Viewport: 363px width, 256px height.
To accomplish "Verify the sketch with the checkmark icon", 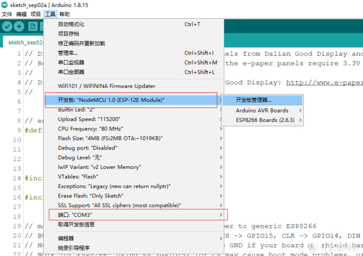I will click(7, 26).
